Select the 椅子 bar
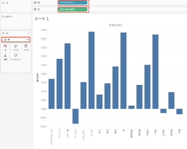187x149 pixels. click(99, 102)
